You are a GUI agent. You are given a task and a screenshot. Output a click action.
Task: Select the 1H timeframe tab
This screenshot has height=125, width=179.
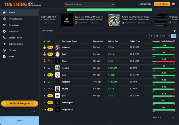click(152, 36)
